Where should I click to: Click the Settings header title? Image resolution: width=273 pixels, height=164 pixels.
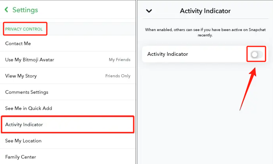pyautogui.click(x=25, y=10)
